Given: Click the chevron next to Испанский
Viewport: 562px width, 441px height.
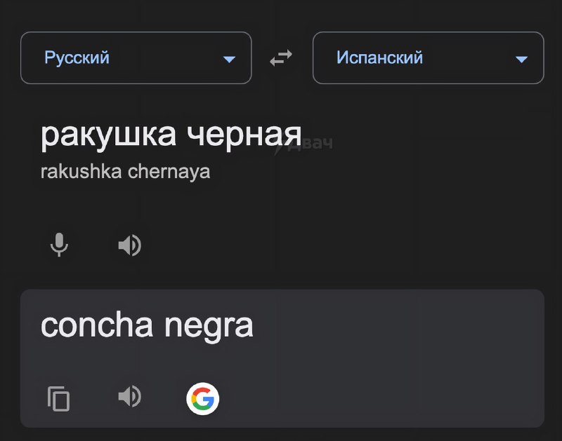Looking at the screenshot, I should (x=521, y=59).
